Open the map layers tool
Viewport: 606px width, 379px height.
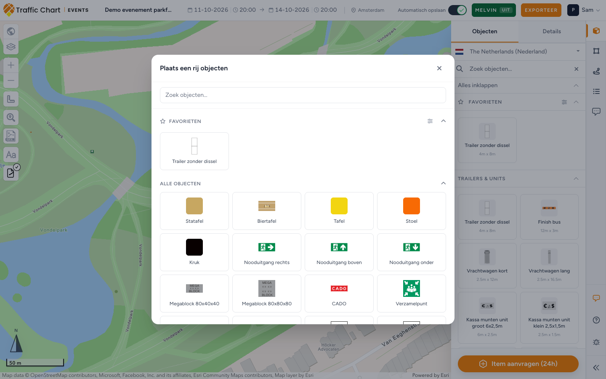coord(11,47)
